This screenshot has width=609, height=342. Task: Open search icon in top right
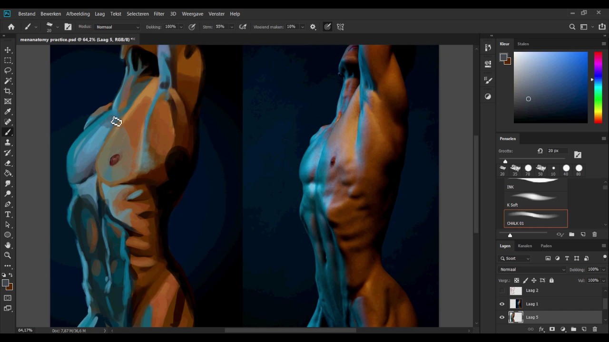572,27
